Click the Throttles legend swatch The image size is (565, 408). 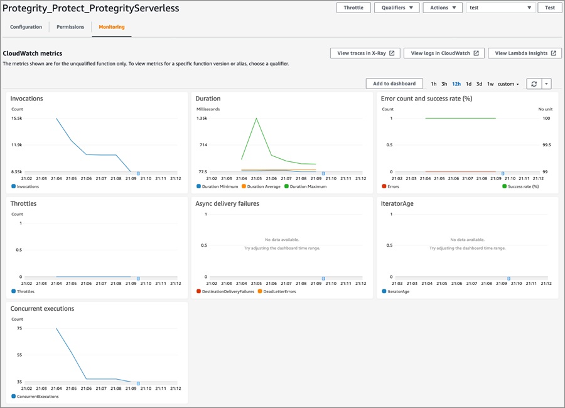[13, 291]
